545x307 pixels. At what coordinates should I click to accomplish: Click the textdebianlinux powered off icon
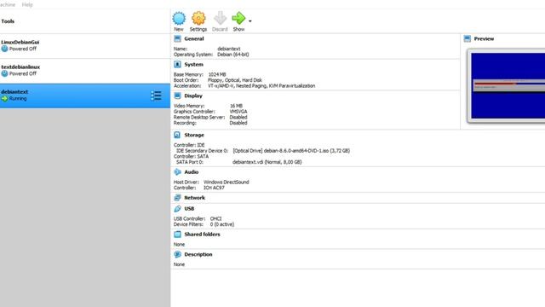point(4,73)
